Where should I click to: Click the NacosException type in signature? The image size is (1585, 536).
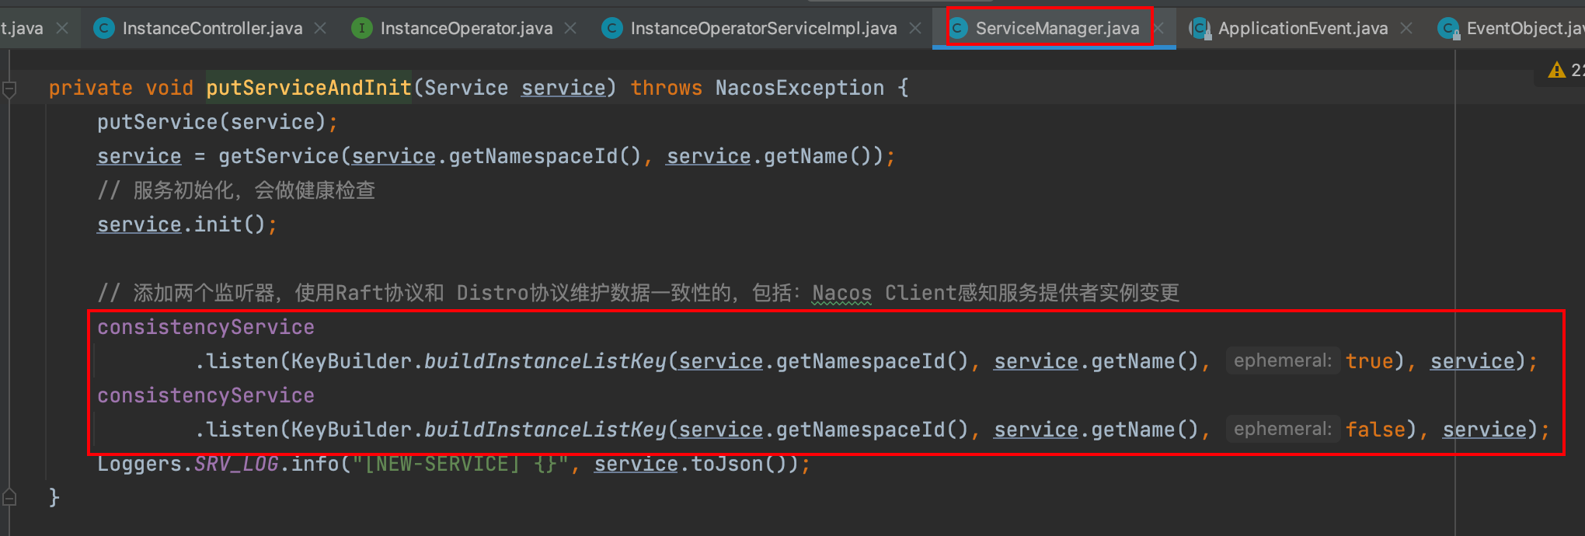799,88
